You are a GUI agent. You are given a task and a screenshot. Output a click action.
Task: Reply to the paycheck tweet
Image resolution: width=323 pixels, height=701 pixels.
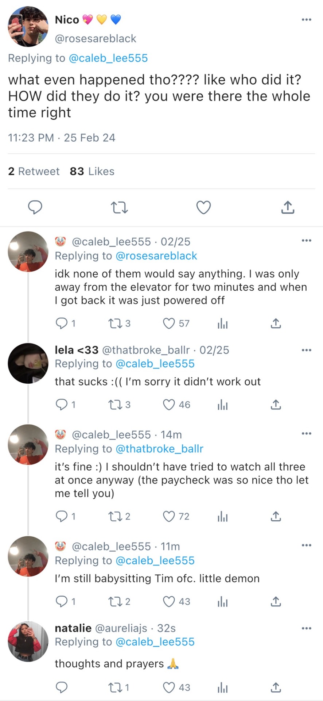[61, 517]
